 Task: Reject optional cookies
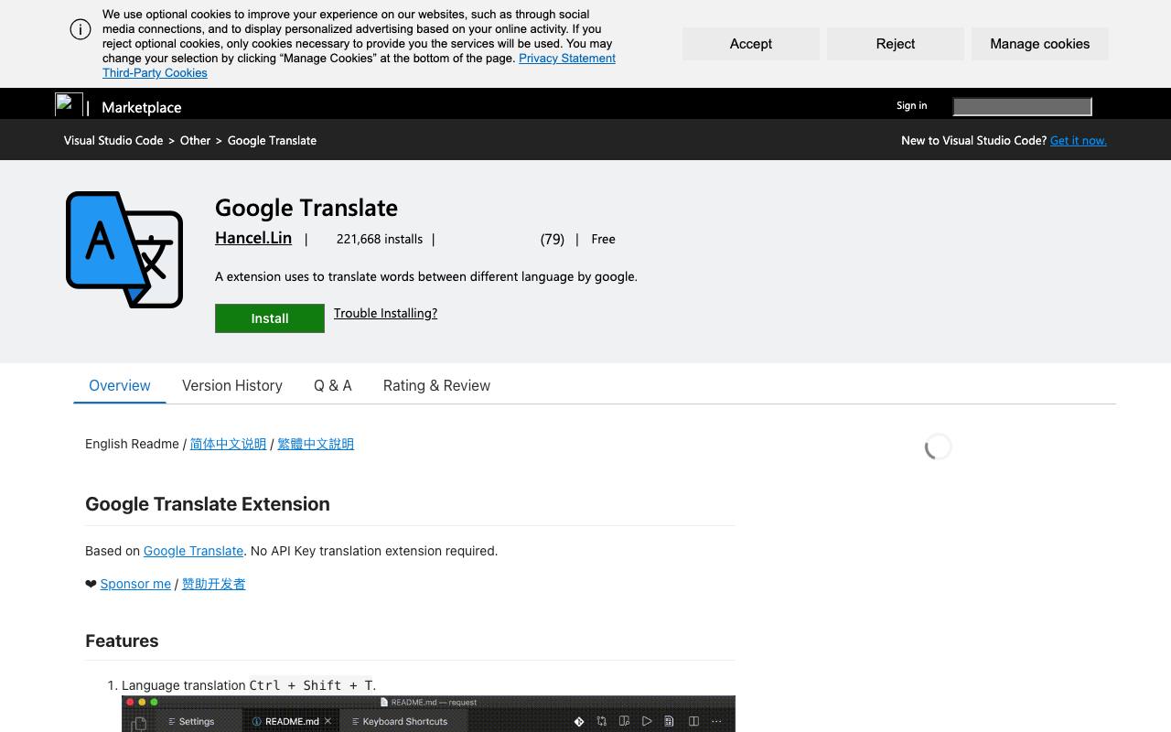pyautogui.click(x=896, y=44)
